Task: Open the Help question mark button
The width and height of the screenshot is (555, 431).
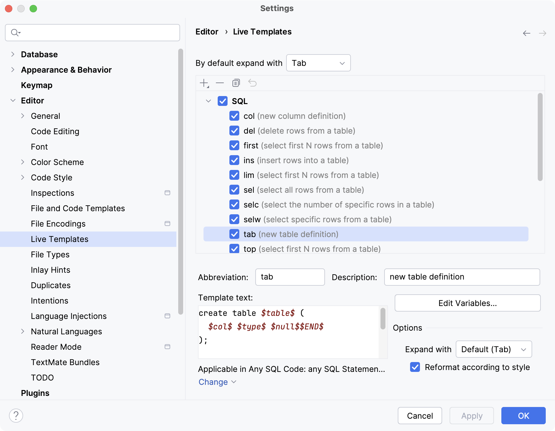Action: (x=16, y=416)
